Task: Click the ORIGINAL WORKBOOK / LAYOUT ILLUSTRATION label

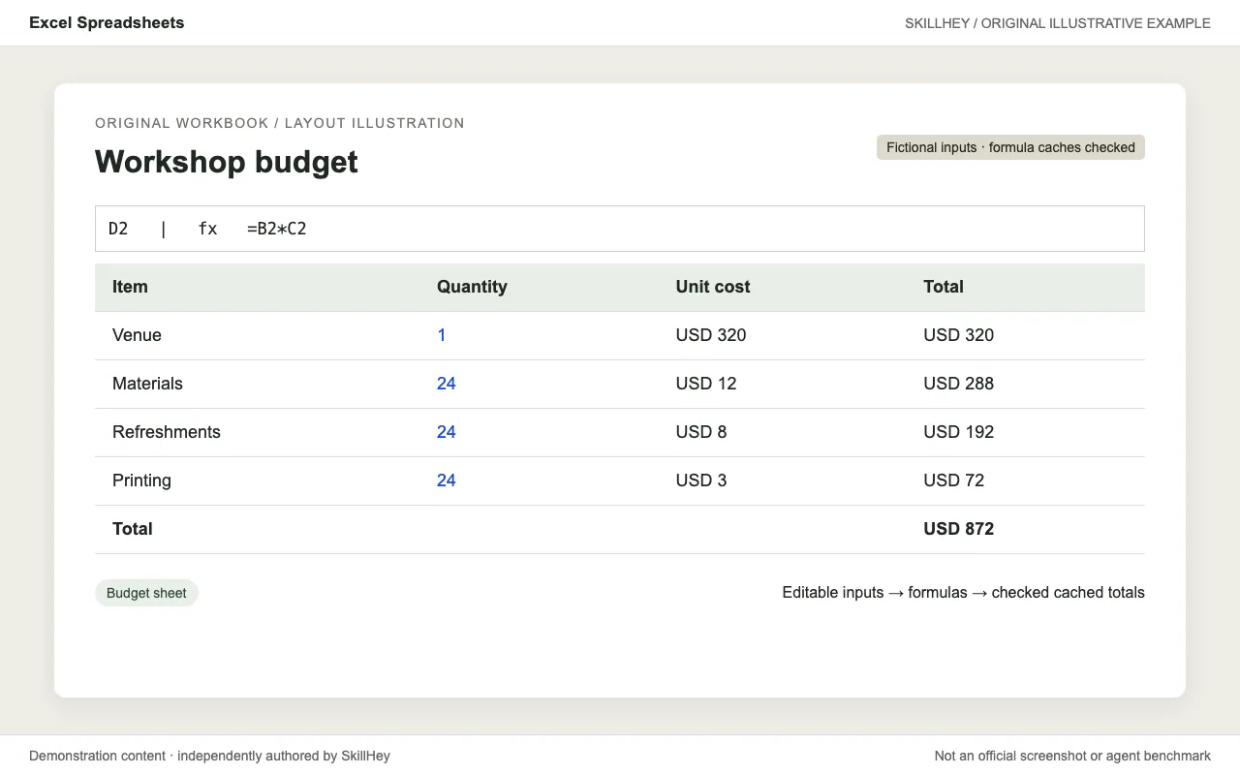Action: (280, 123)
